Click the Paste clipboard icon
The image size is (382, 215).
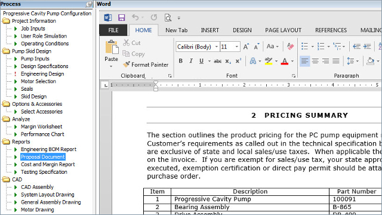112,47
